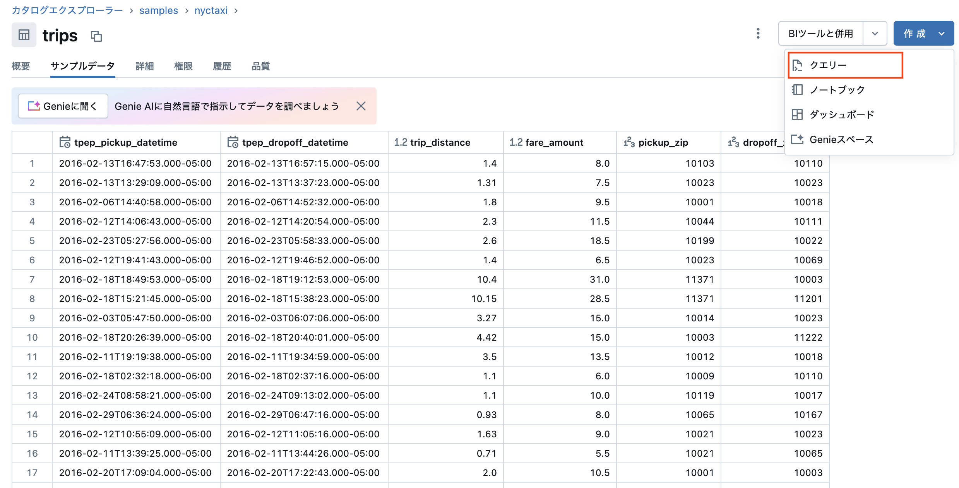This screenshot has height=488, width=959.
Task: Click the calendar icon on tpep_pickup_datetime column
Action: (x=65, y=142)
